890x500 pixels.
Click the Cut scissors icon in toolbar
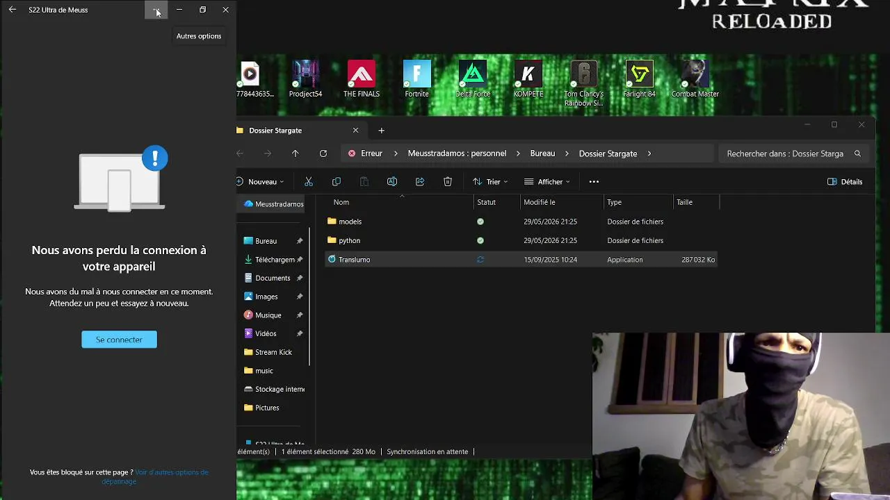pyautogui.click(x=309, y=182)
